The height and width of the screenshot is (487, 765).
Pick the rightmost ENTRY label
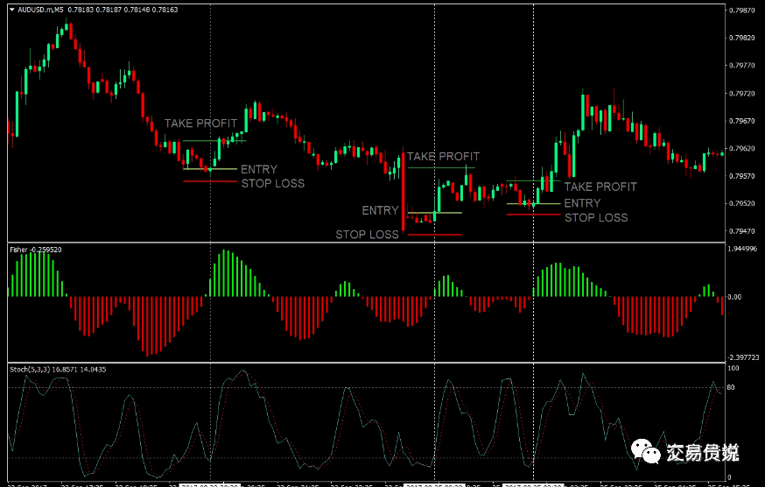[x=582, y=203]
